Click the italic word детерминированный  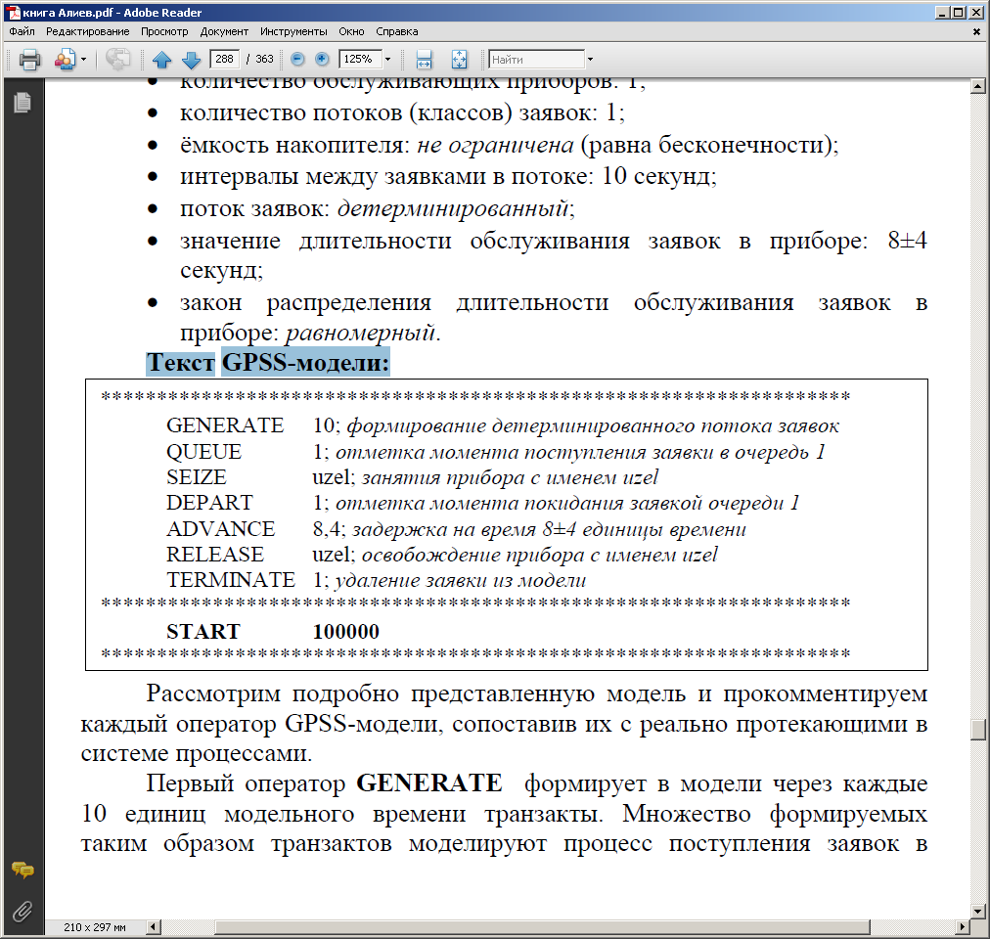click(453, 209)
